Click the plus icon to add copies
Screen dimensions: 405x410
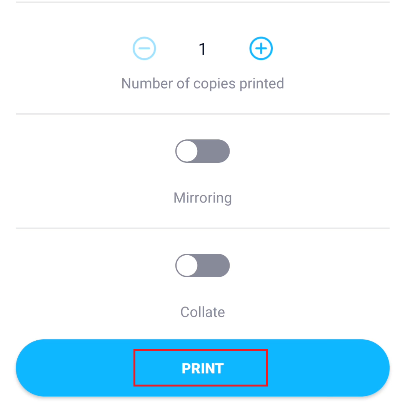tap(261, 49)
